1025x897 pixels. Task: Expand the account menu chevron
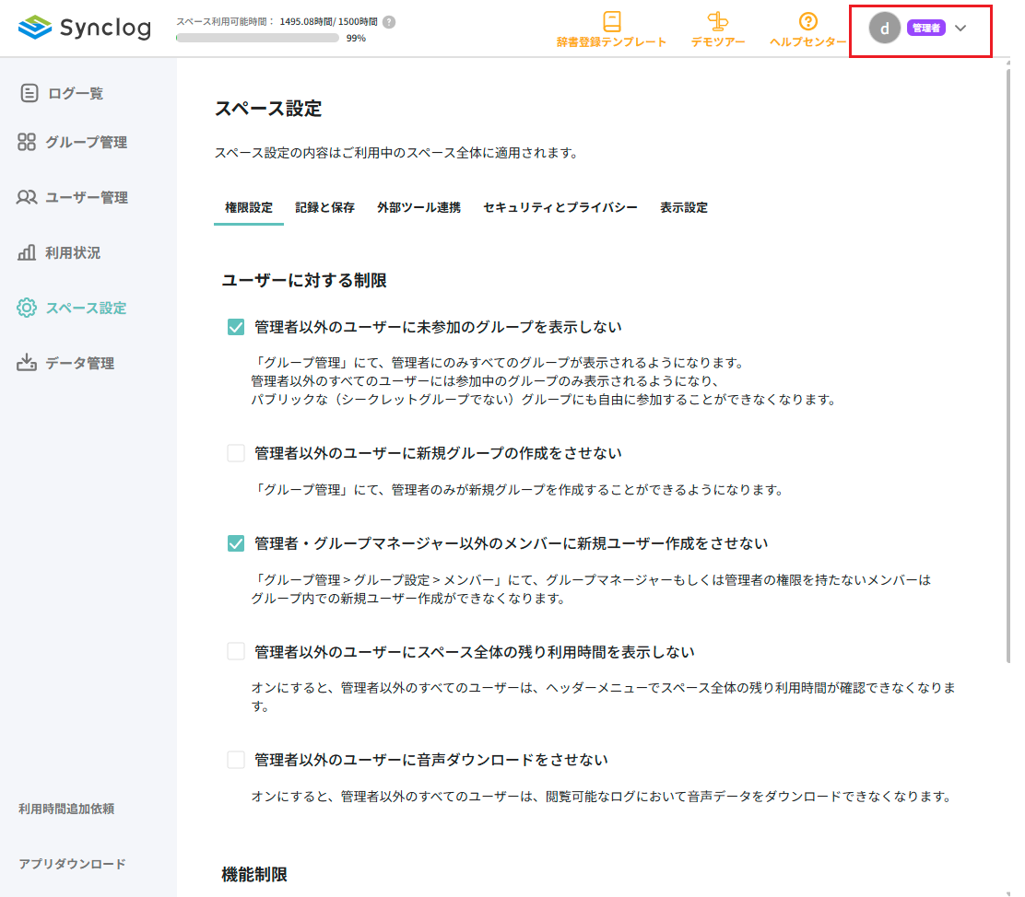click(960, 29)
